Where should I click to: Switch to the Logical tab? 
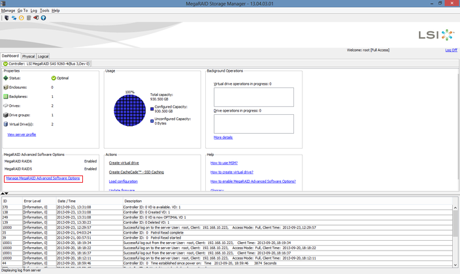click(42, 57)
